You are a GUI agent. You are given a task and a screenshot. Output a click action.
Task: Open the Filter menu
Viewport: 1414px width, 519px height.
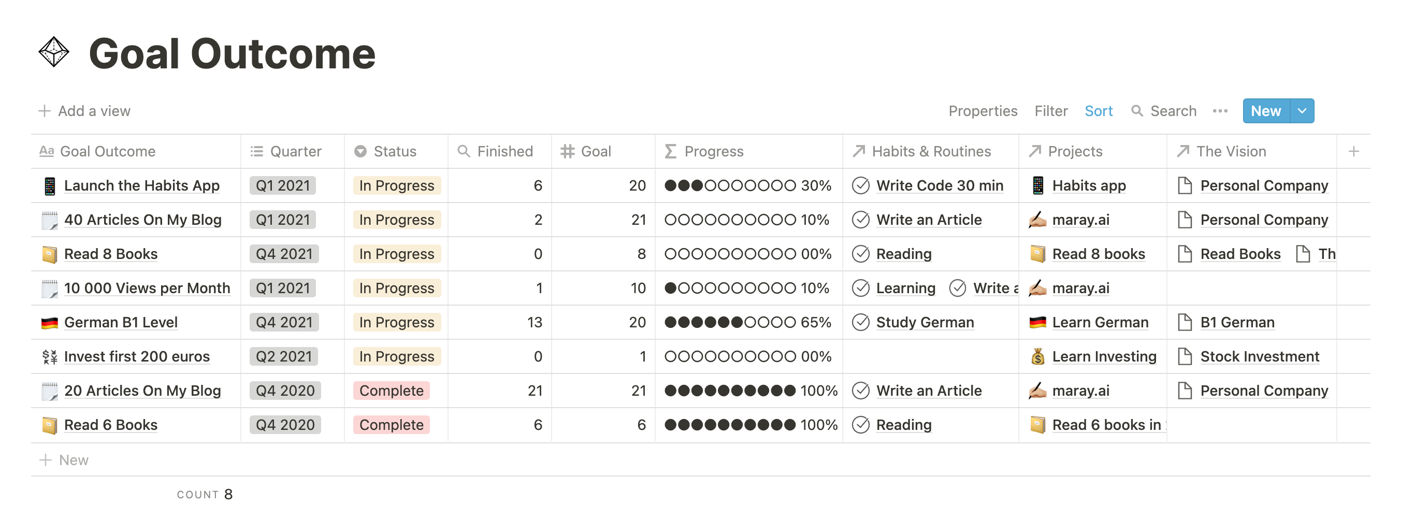pyautogui.click(x=1050, y=111)
